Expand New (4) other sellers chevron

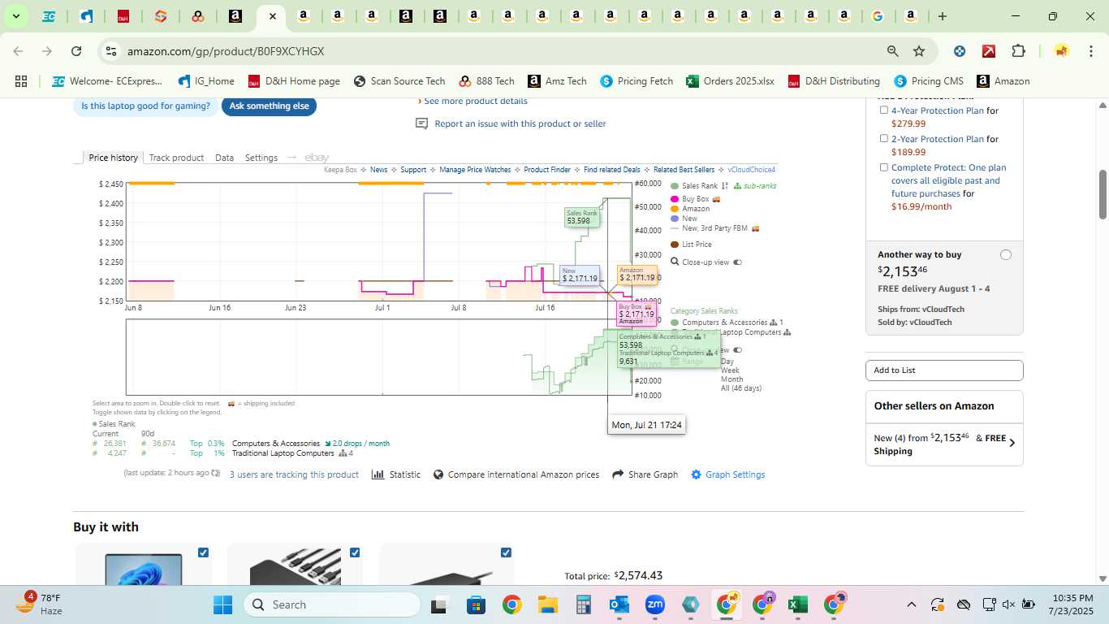click(x=1012, y=444)
